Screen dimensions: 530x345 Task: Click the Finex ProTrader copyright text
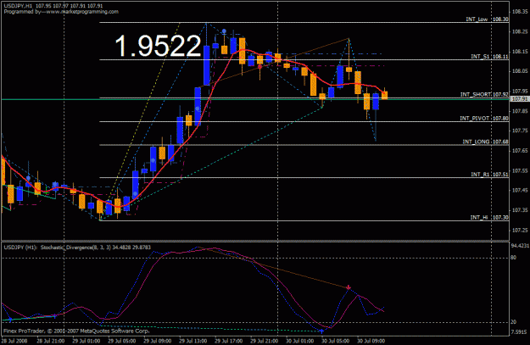point(76,331)
